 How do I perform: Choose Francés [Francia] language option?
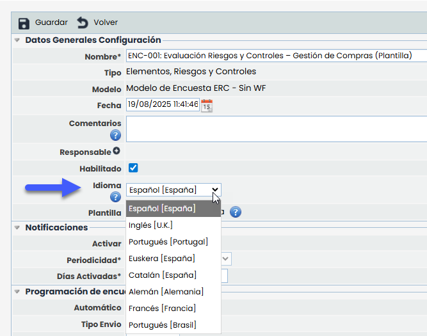[x=162, y=308]
